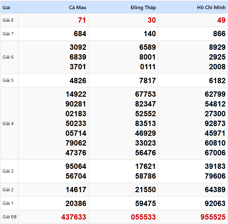Viewport: 228px width, 224px height.
Task: Click the number 0111 under Đồng Tháp
Action: tap(148, 67)
